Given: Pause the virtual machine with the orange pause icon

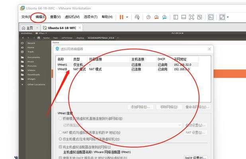Looking at the screenshot, I should pos(121,17).
